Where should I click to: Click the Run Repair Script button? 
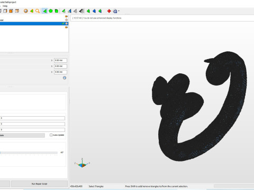39,184
